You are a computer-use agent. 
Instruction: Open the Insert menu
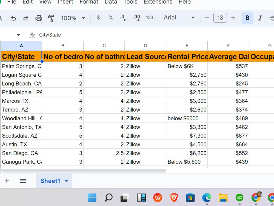coord(65,2)
